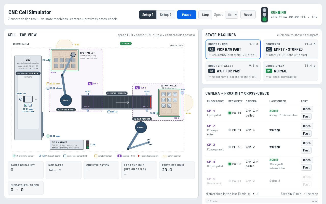
Task: Switch to Setup 2
Action: [x=166, y=15]
